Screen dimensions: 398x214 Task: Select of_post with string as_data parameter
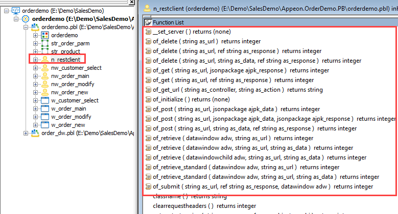pyautogui.click(x=254, y=128)
